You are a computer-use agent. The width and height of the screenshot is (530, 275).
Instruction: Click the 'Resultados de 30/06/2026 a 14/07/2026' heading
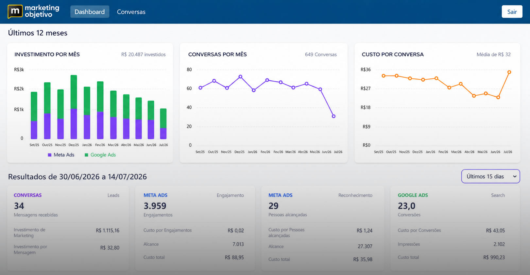tap(77, 177)
